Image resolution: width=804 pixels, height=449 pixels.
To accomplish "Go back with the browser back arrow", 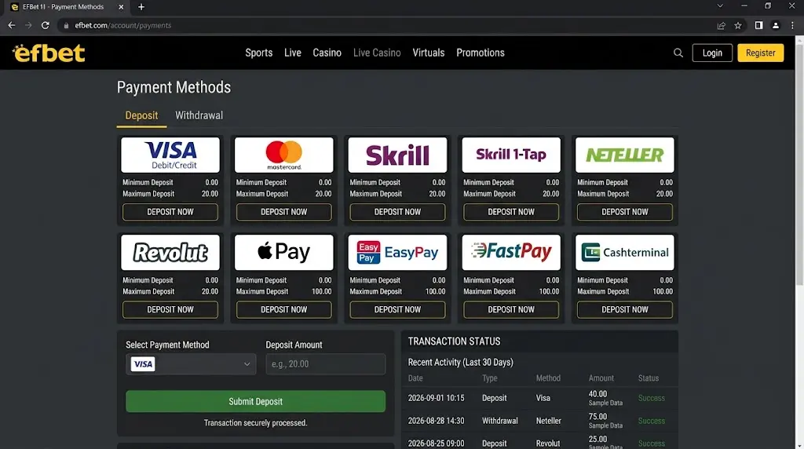I will click(11, 25).
